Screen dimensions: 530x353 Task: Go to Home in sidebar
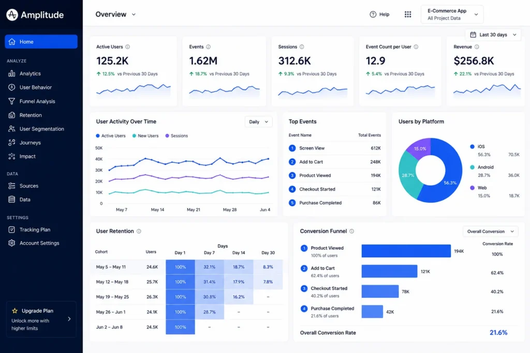(x=41, y=41)
